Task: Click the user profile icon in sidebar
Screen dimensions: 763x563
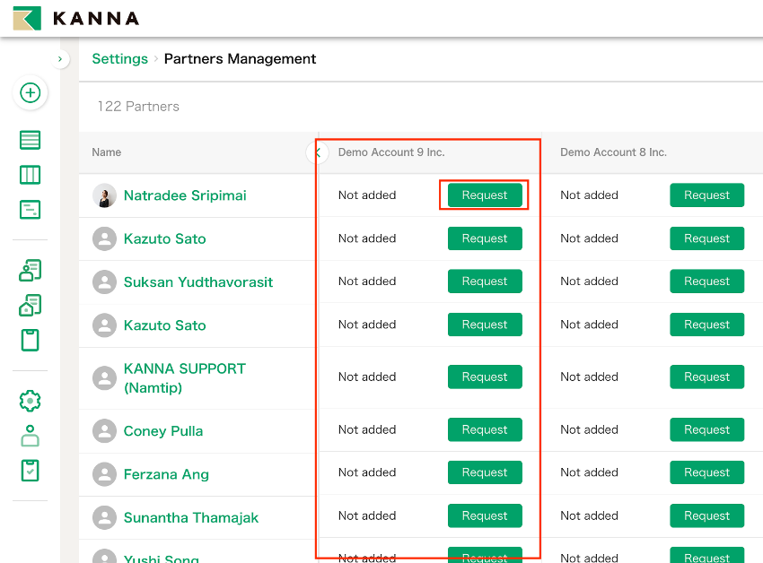Action: pyautogui.click(x=31, y=436)
